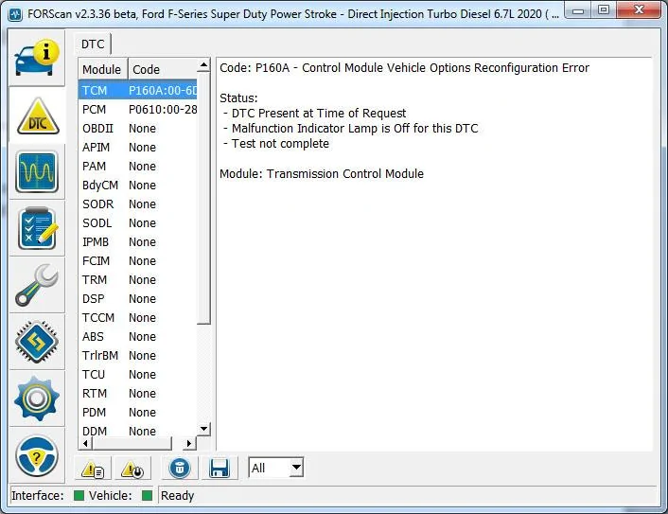Select the DDM module row
Viewport: 668px width, 514px height.
[137, 431]
